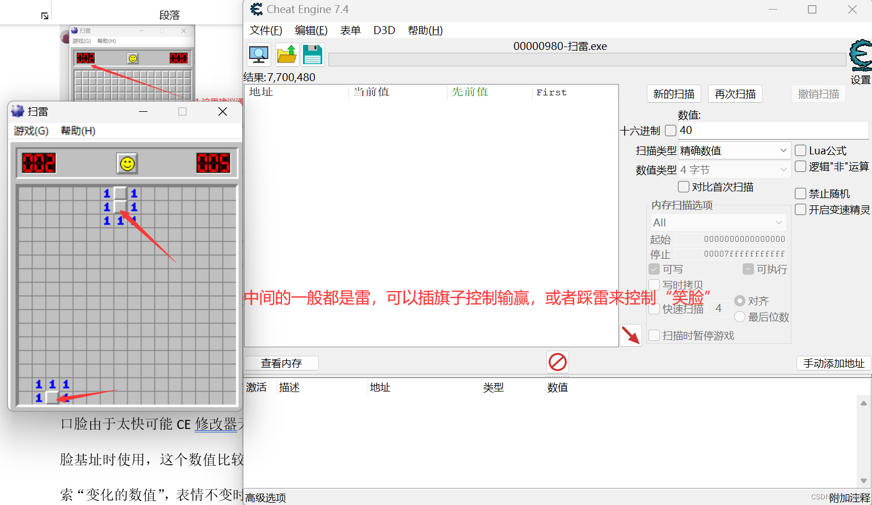Click the 起始 start address field

pyautogui.click(x=731, y=239)
